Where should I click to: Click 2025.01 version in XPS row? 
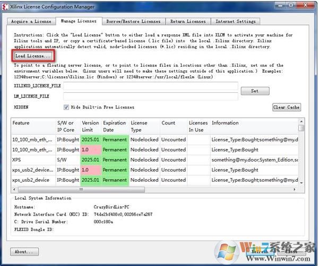click(x=91, y=160)
